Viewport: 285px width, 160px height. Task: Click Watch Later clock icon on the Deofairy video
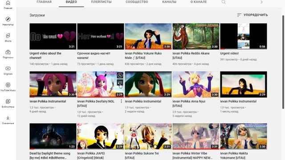[120, 75]
